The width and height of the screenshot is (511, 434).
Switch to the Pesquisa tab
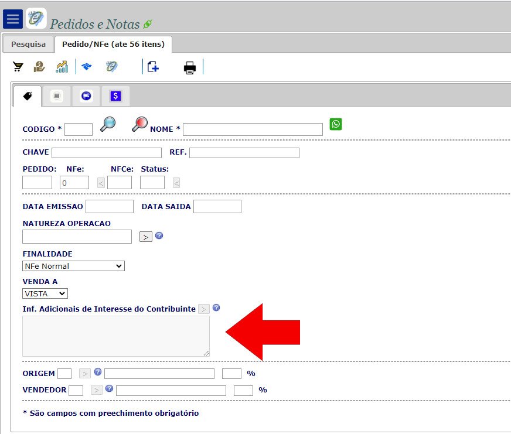(x=28, y=44)
